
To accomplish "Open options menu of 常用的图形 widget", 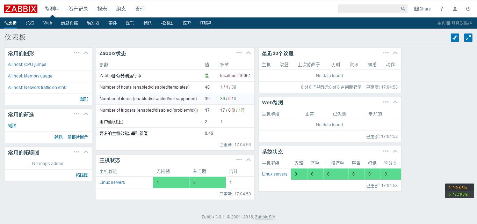I will click(77, 53).
